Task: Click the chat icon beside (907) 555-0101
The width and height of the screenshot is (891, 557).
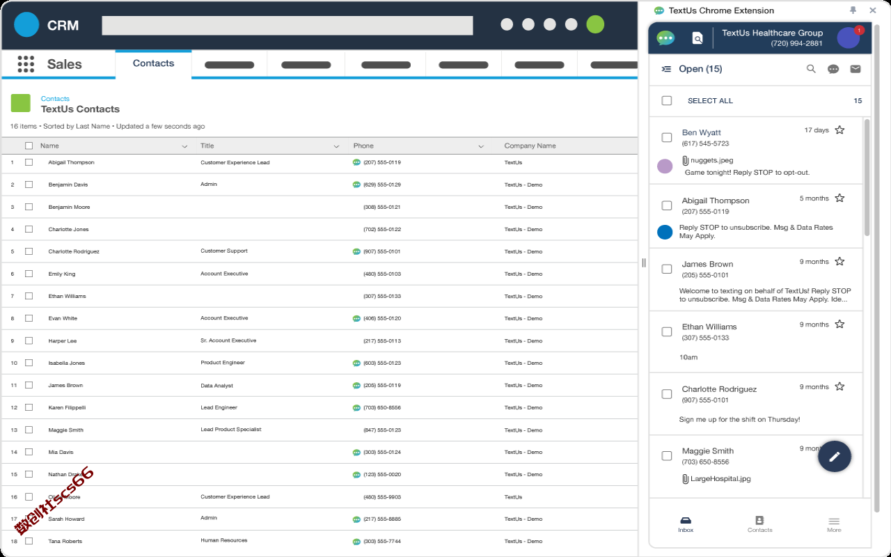Action: point(356,251)
